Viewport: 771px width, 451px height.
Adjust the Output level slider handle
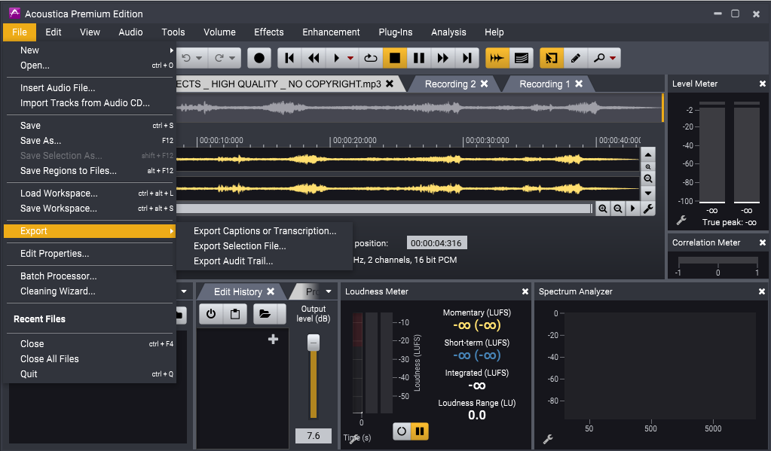coord(314,343)
